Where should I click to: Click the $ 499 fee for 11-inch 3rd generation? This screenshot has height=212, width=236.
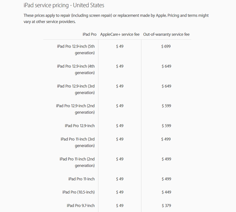point(166,139)
